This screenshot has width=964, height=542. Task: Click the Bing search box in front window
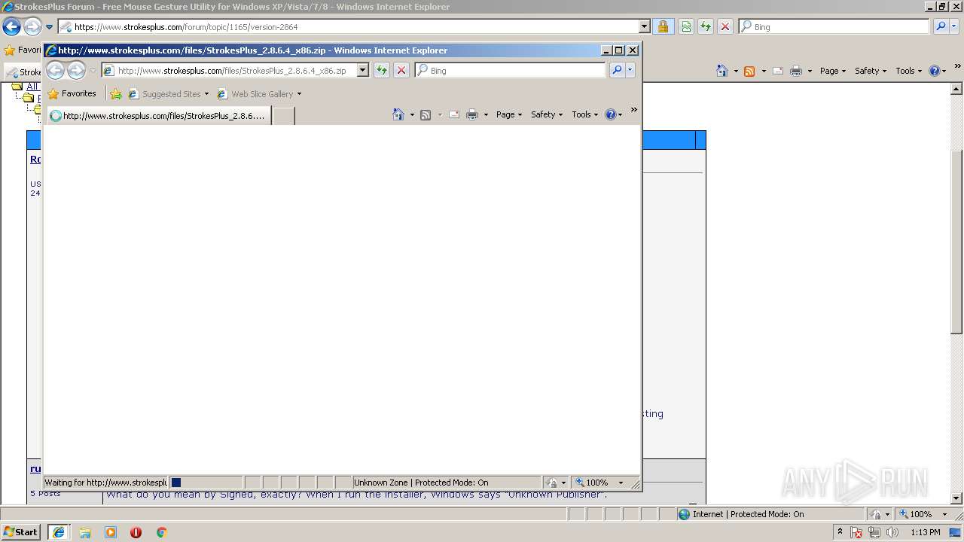(510, 70)
